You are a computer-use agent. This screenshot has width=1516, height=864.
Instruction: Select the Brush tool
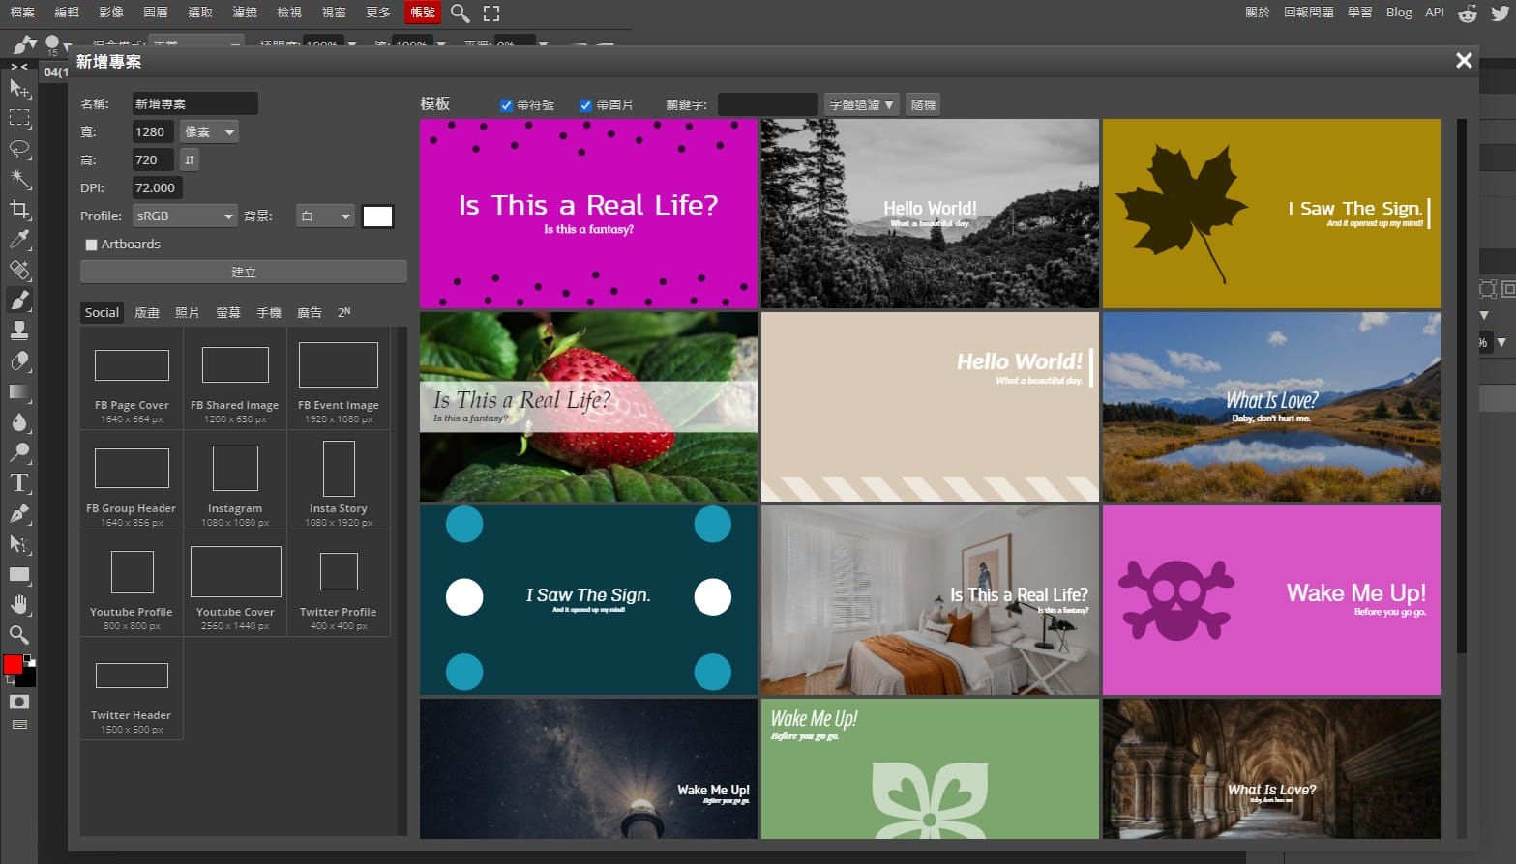pyautogui.click(x=19, y=301)
